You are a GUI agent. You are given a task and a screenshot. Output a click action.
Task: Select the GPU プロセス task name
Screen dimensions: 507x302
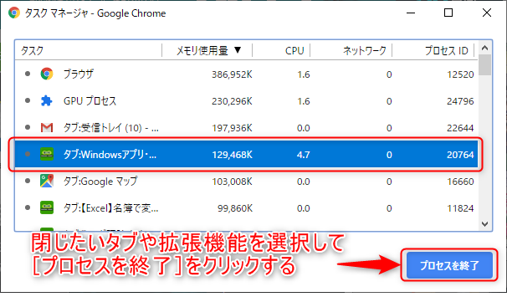(90, 101)
